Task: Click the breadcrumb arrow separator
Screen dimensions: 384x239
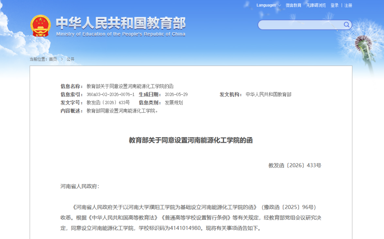Action: tap(62, 59)
